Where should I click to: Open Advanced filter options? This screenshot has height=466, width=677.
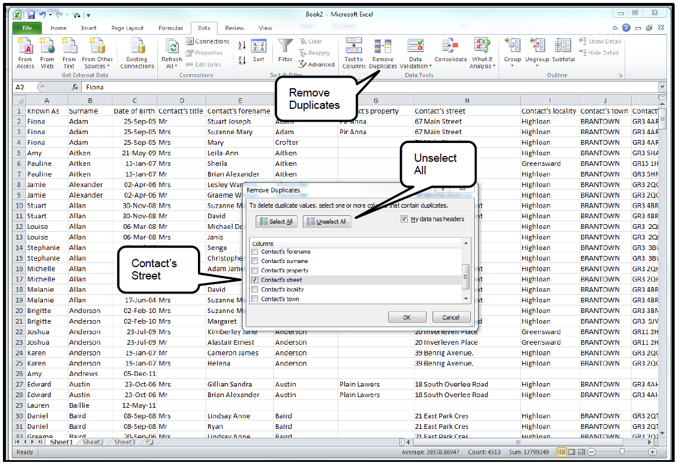(x=316, y=64)
